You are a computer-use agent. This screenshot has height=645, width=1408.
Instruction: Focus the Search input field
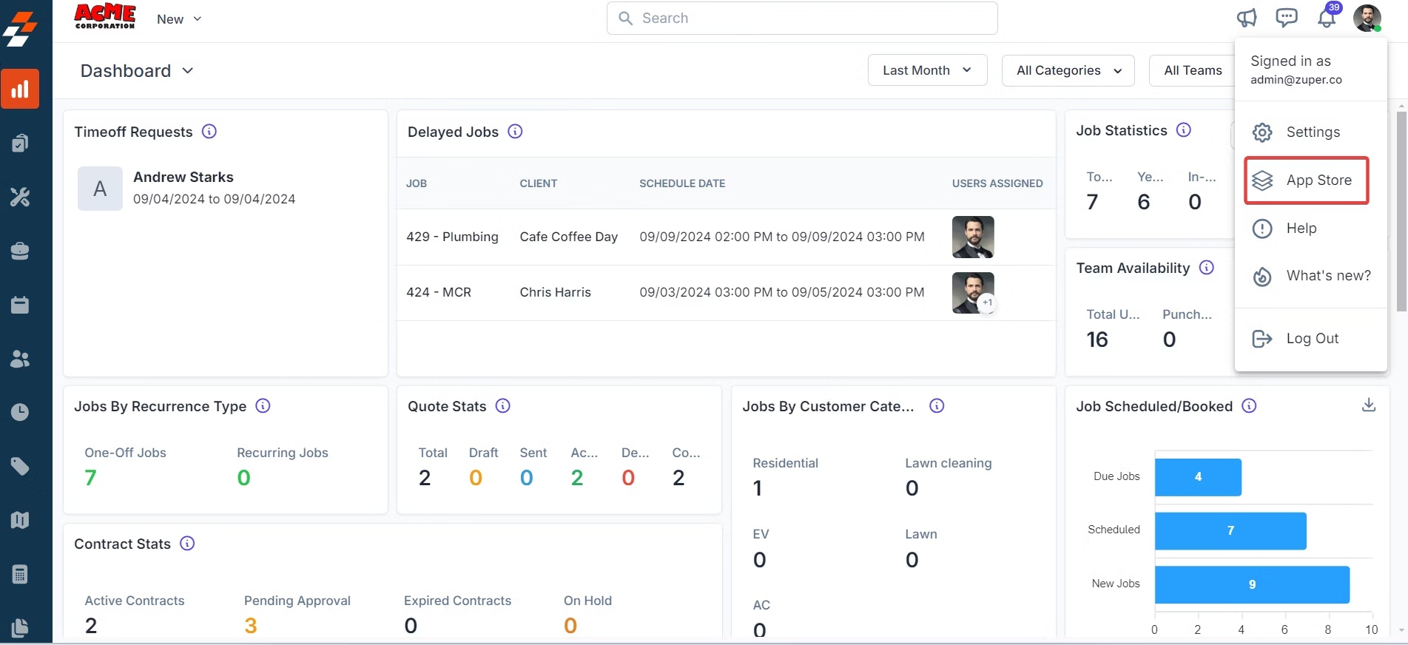click(x=802, y=18)
